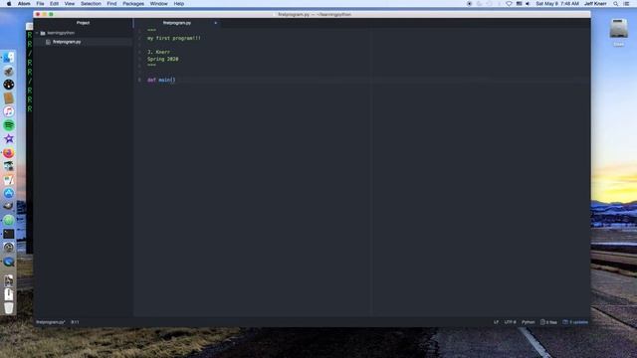
Task: Open the Selection menu
Action: (x=91, y=4)
